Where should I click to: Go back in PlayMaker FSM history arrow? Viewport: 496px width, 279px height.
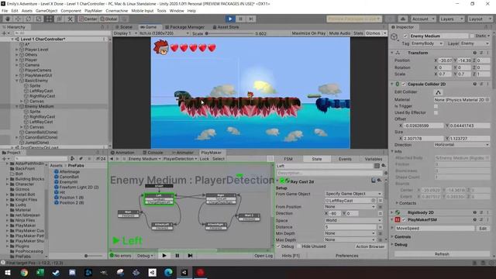coord(112,159)
